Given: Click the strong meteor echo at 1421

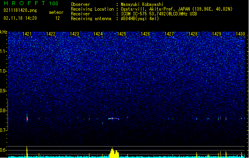Looking at the screenshot, I should point(27,118).
